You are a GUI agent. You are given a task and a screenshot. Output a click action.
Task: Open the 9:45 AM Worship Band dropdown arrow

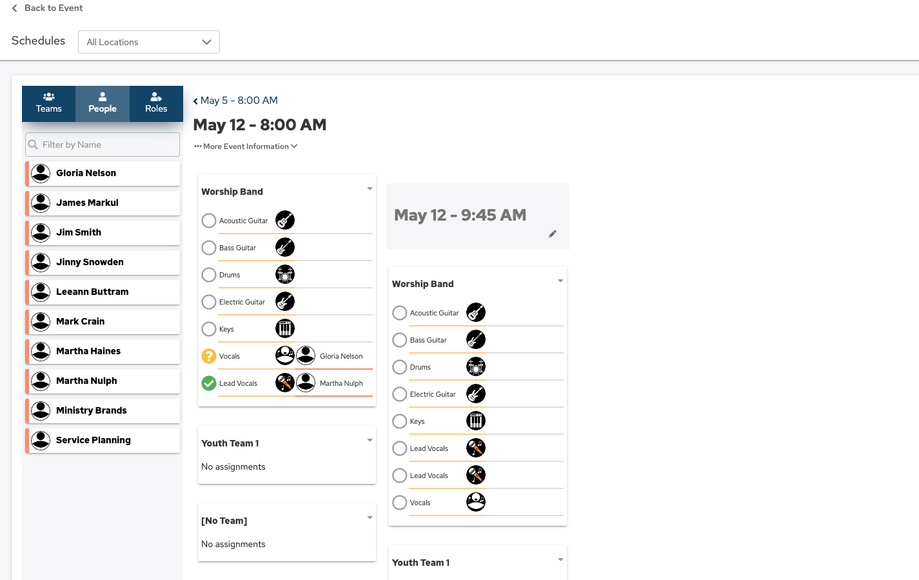click(x=560, y=281)
